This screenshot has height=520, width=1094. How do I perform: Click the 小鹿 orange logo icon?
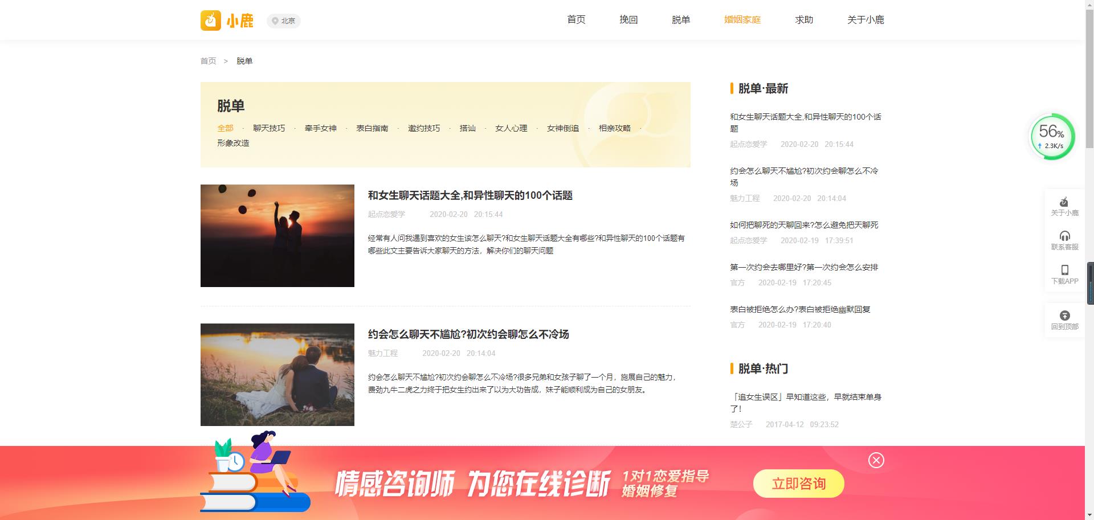tap(211, 21)
